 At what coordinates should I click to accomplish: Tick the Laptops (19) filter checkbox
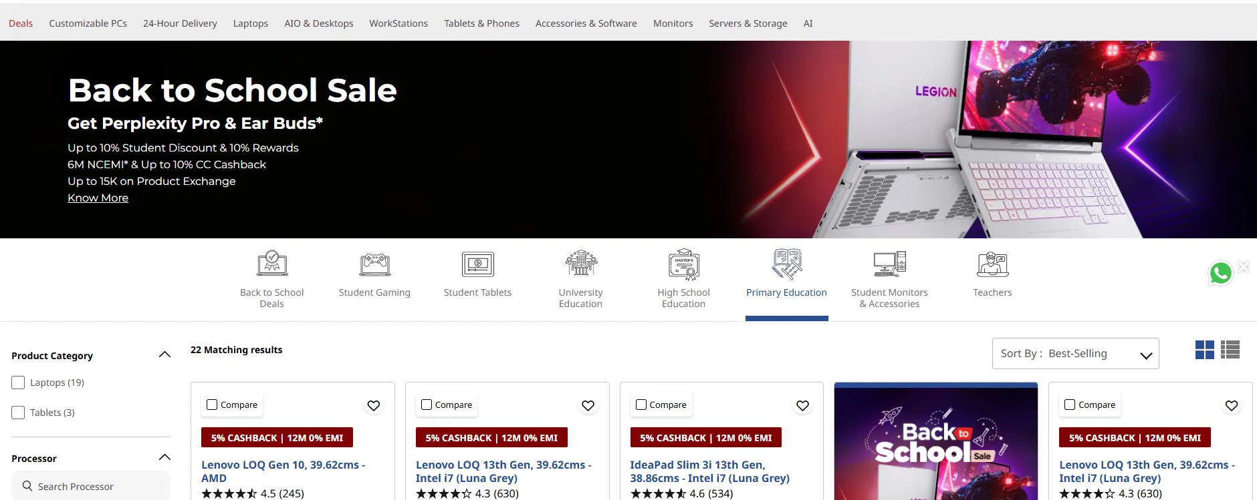click(18, 383)
